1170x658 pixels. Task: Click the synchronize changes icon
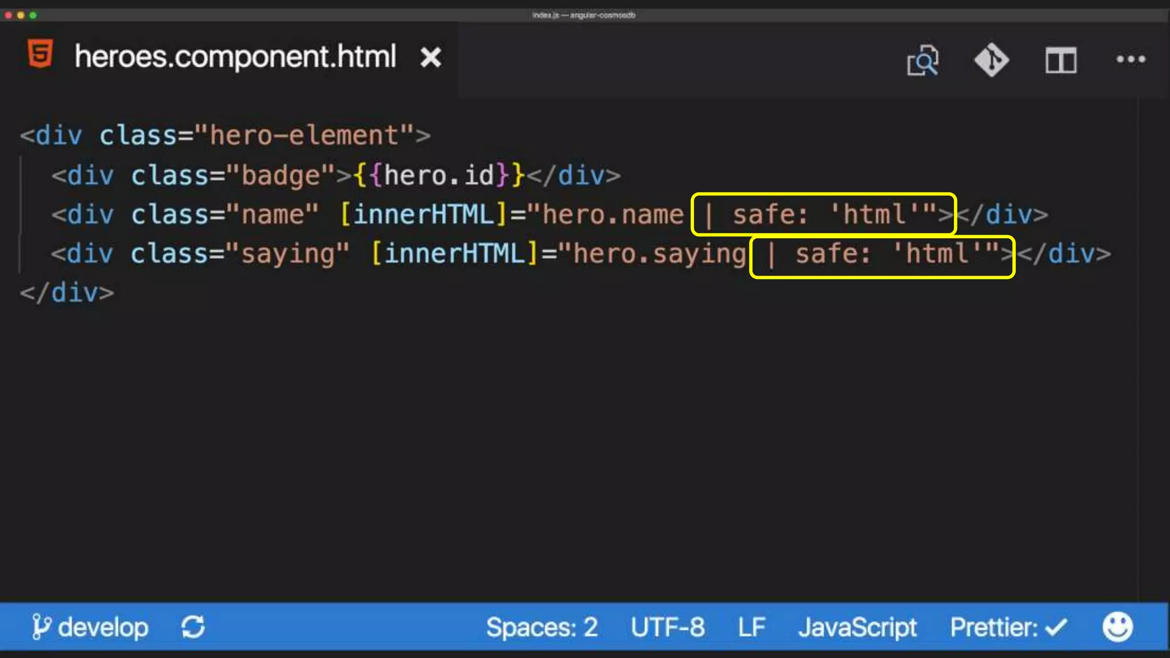point(193,627)
